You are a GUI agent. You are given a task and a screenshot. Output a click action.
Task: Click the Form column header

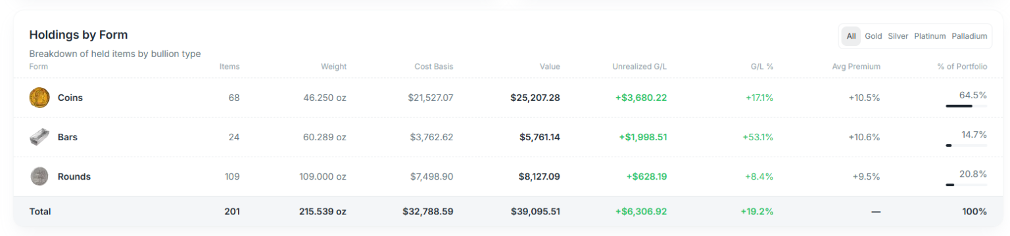coord(39,66)
